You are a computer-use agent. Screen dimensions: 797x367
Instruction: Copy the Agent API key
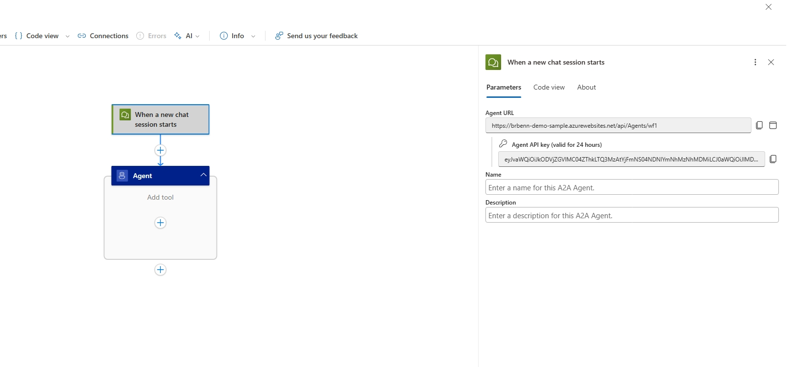pyautogui.click(x=773, y=159)
